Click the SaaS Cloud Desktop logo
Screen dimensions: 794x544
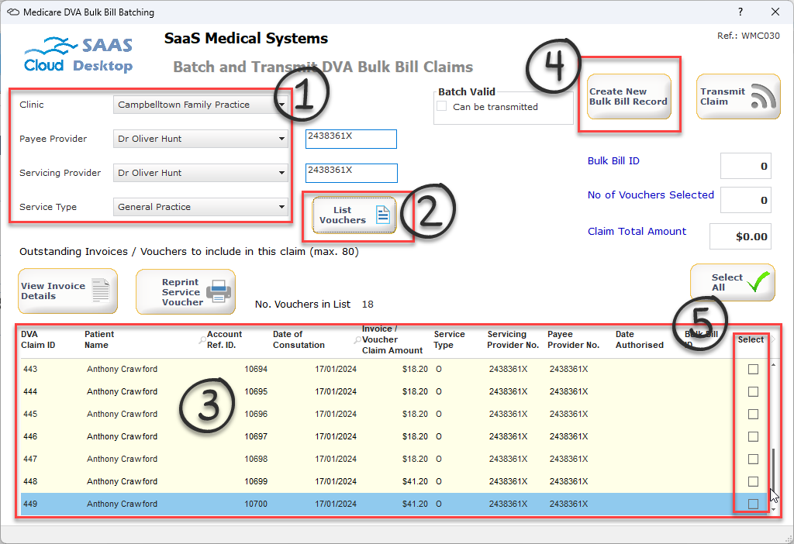[78, 55]
